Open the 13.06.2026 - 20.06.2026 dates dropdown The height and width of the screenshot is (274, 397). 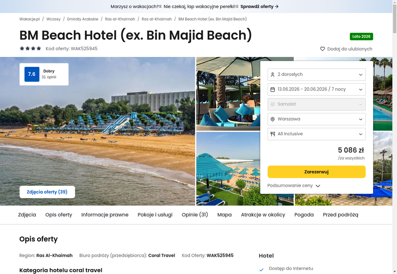click(317, 90)
